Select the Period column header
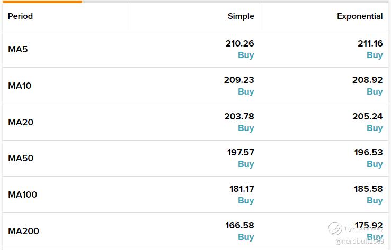Screen dimensions: 391x250 click(x=20, y=16)
